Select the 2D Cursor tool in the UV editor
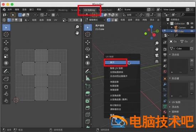 (x=6, y=34)
